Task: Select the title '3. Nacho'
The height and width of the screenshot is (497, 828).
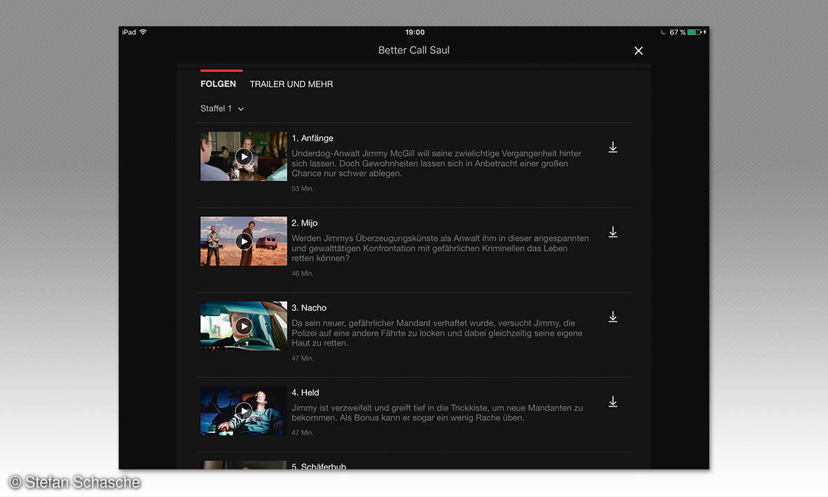Action: 309,308
